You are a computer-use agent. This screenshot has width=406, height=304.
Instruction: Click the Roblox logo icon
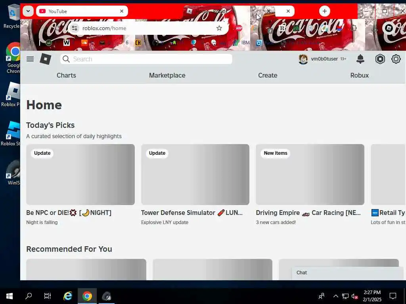point(46,59)
